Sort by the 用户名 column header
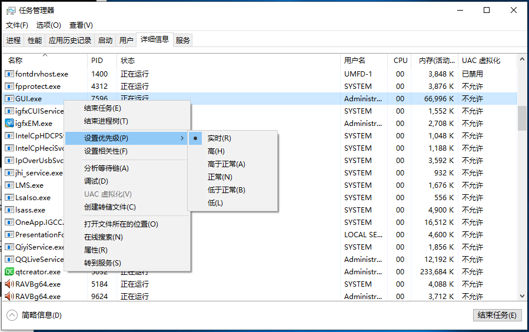Viewport: 529px width, 332px height. point(364,61)
